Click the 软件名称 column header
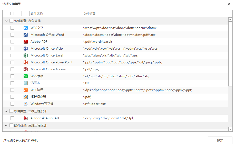 click(x=56, y=14)
